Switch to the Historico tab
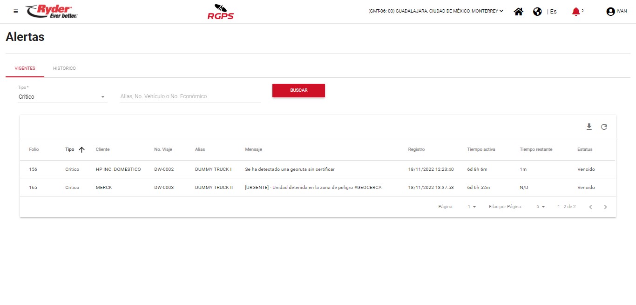The height and width of the screenshot is (305, 636). point(64,68)
